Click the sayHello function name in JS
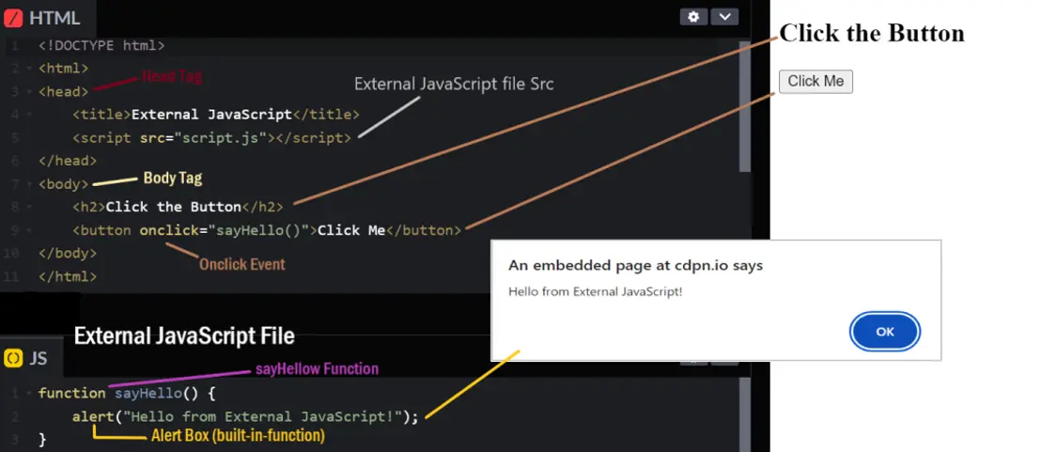Screen dimensions: 1041x452 coord(148,393)
